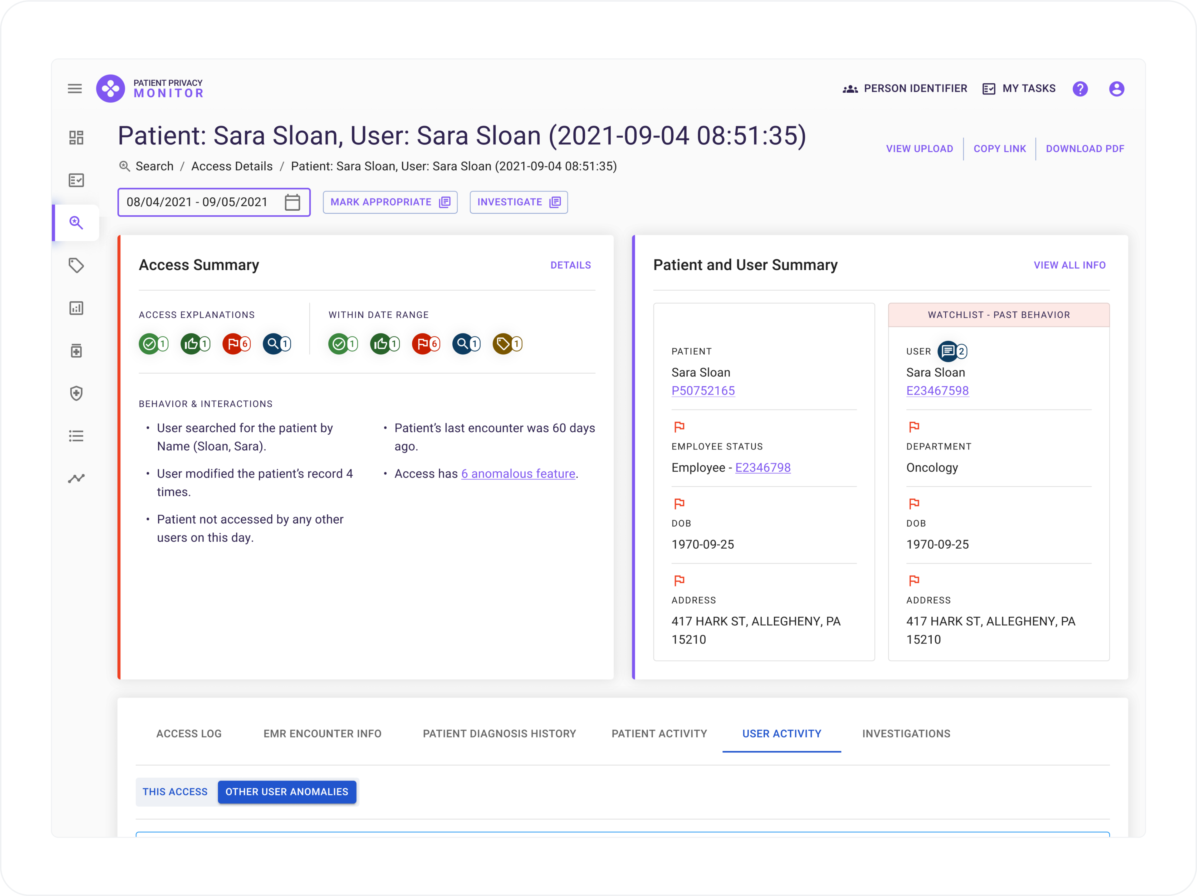This screenshot has width=1197, height=896.
Task: Select the search sidebar icon
Action: click(x=76, y=222)
